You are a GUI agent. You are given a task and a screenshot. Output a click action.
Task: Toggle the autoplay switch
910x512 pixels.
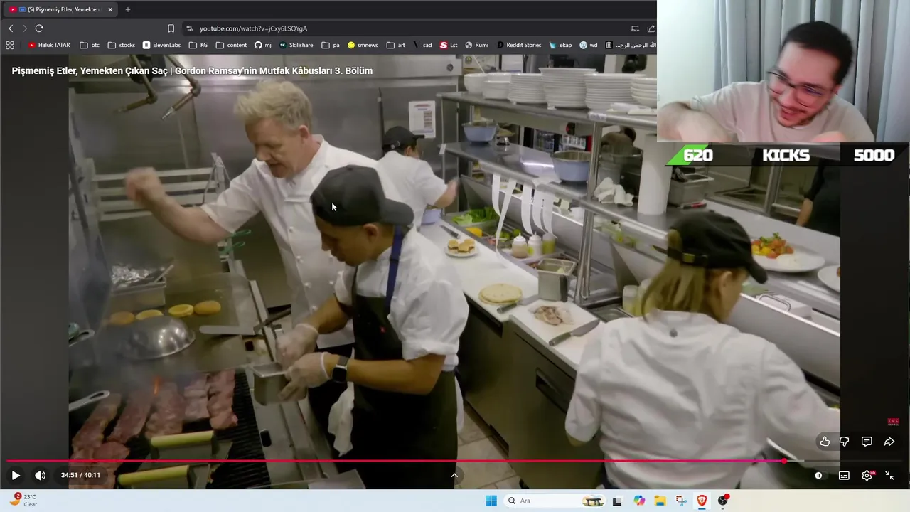point(818,476)
